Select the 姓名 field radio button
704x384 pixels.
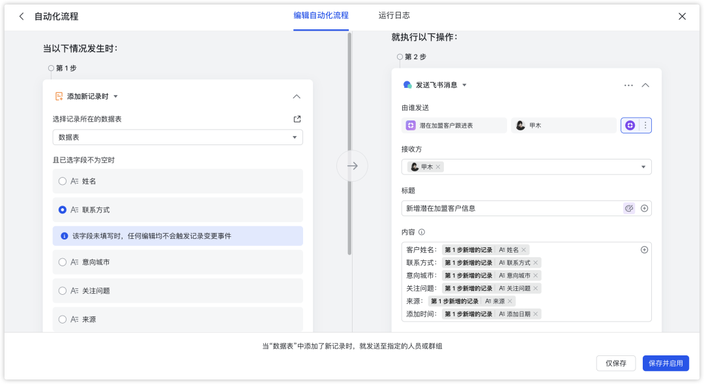[63, 181]
